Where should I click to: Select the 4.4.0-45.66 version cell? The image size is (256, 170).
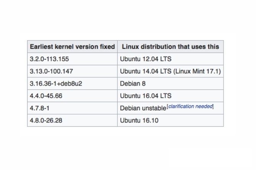(x=72, y=96)
